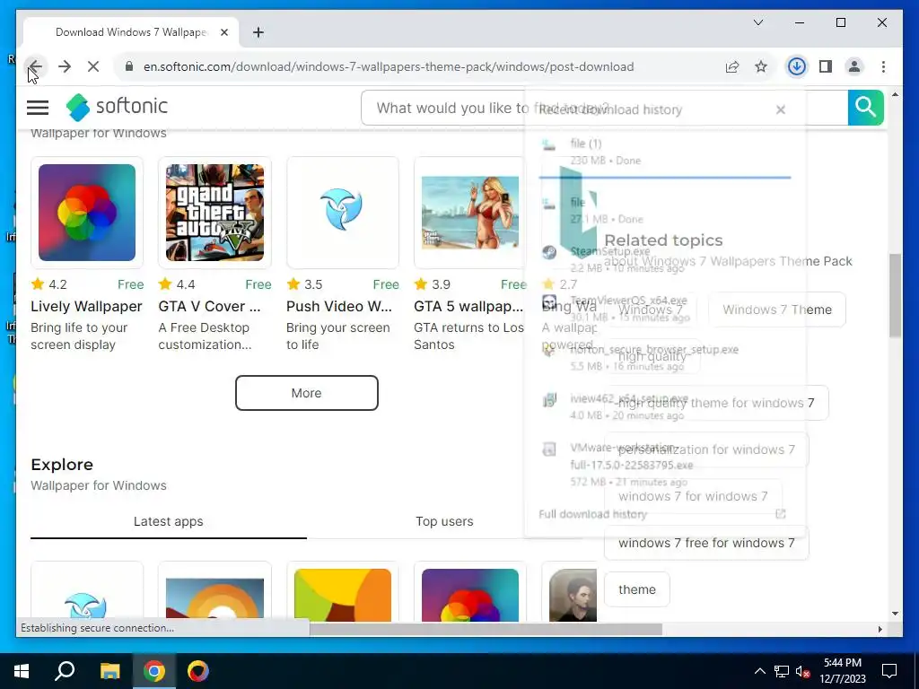Click the 'GTA 5 wallpap...' title
Viewport: 919px width, 689px height.
pyautogui.click(x=468, y=307)
